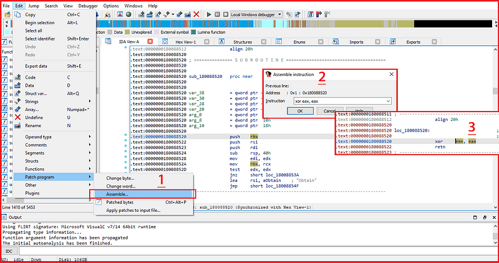Open the Windows menu
This screenshot has height=263, width=499.
pos(133,6)
